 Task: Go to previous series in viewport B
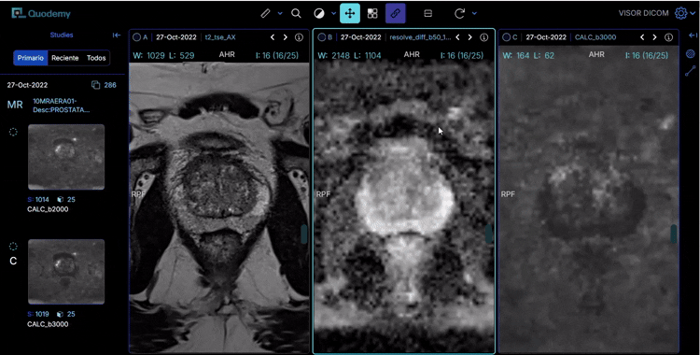pos(457,37)
